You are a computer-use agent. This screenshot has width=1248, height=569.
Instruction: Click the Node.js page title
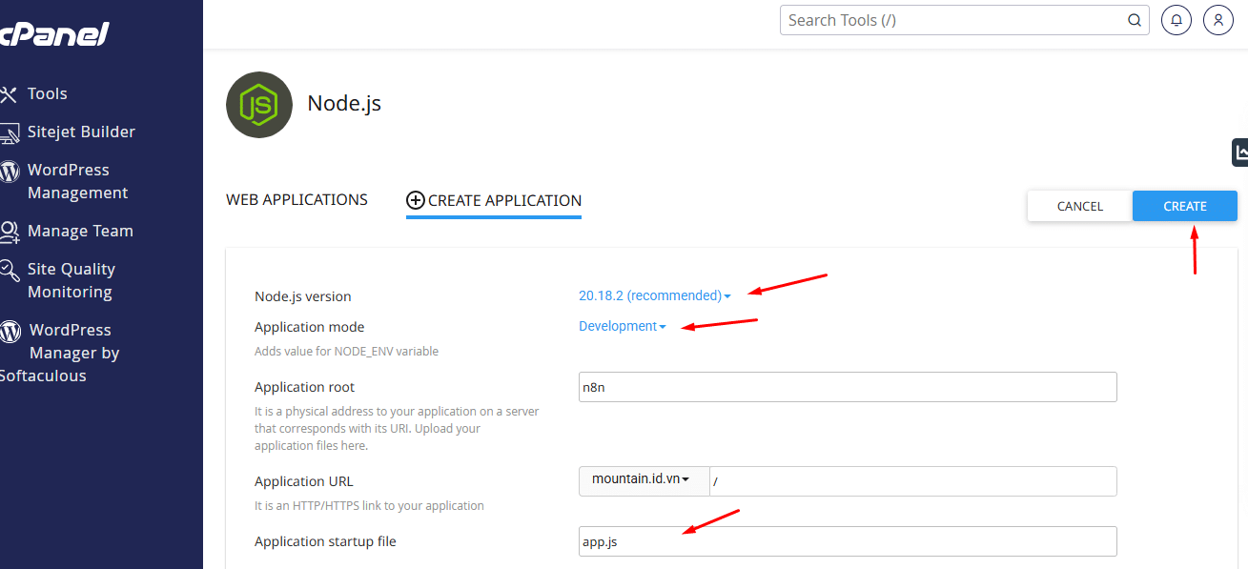click(x=344, y=104)
